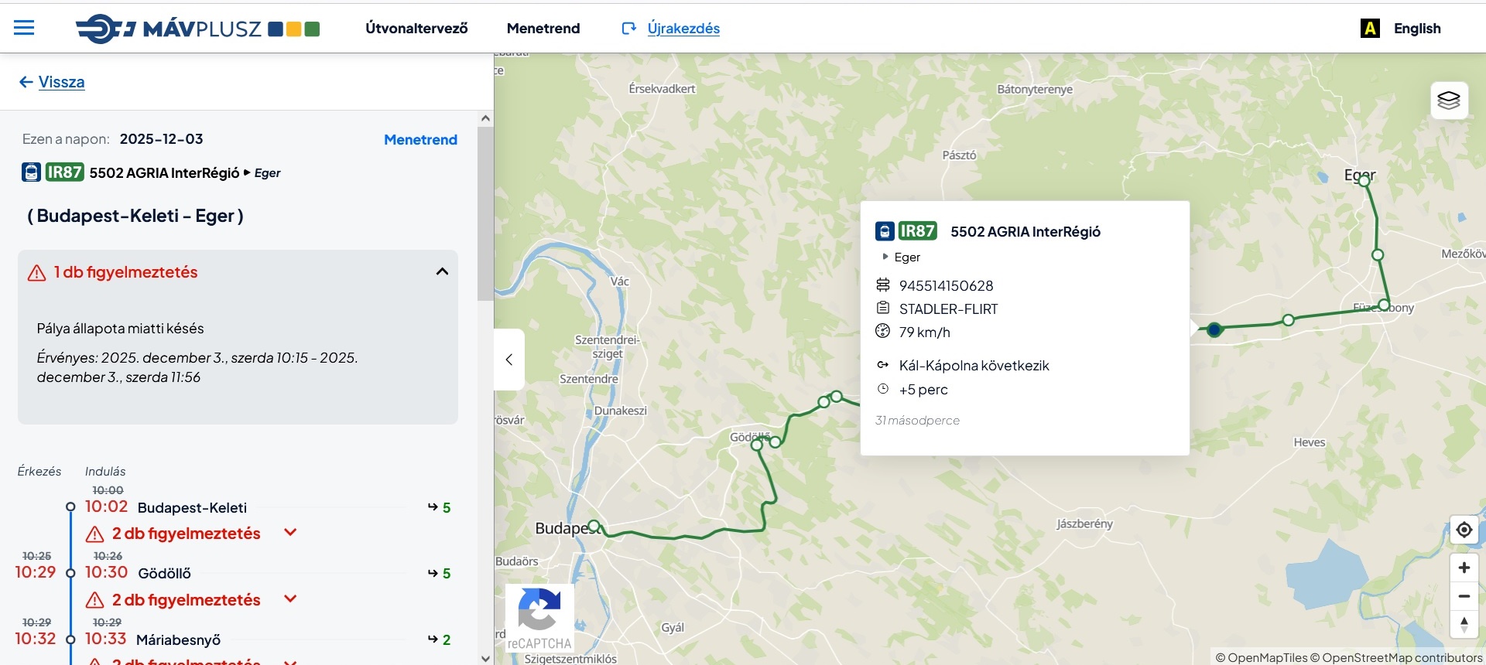Viewport: 1486px width, 665px height.
Task: Go back via Vissza link
Action: (52, 82)
